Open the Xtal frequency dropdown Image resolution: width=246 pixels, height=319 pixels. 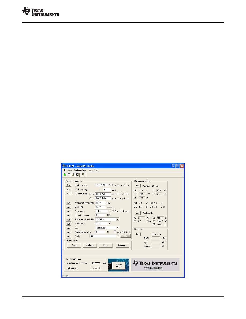click(x=109, y=185)
